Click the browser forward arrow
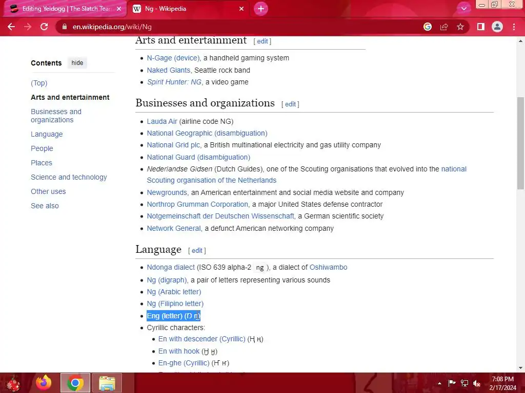525x393 pixels. coord(28,27)
